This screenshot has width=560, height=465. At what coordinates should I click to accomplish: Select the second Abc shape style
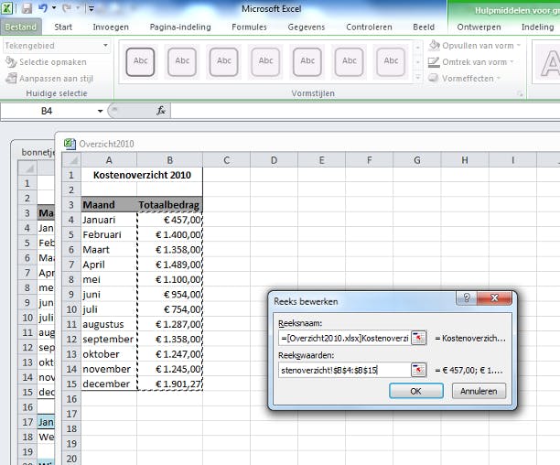click(x=182, y=62)
